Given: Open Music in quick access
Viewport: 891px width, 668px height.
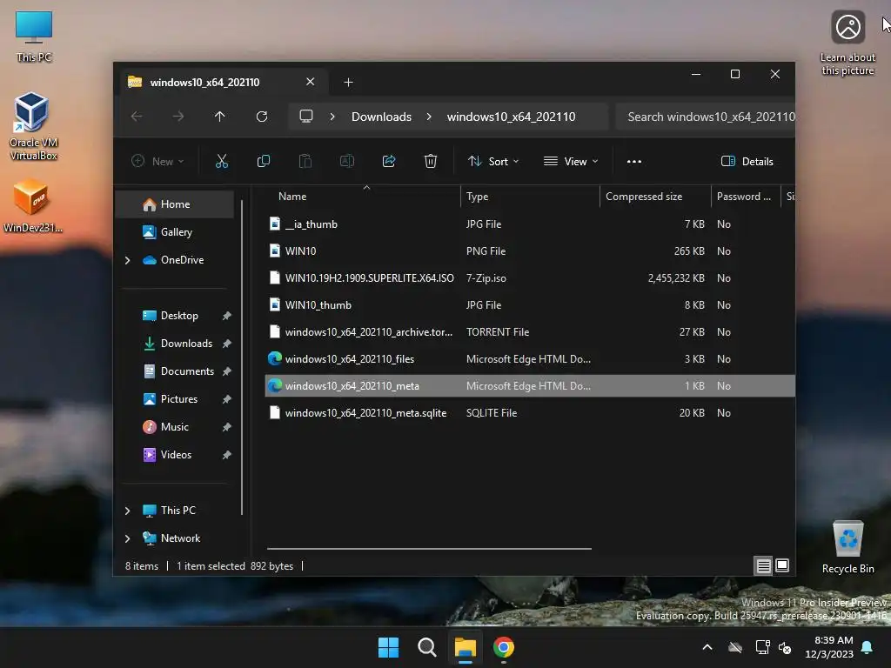Looking at the screenshot, I should pyautogui.click(x=174, y=426).
